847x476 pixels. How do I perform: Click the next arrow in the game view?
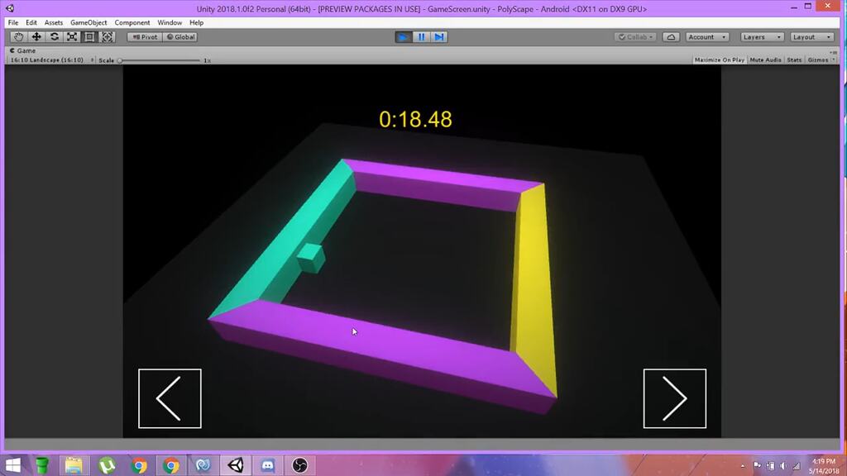tap(675, 399)
